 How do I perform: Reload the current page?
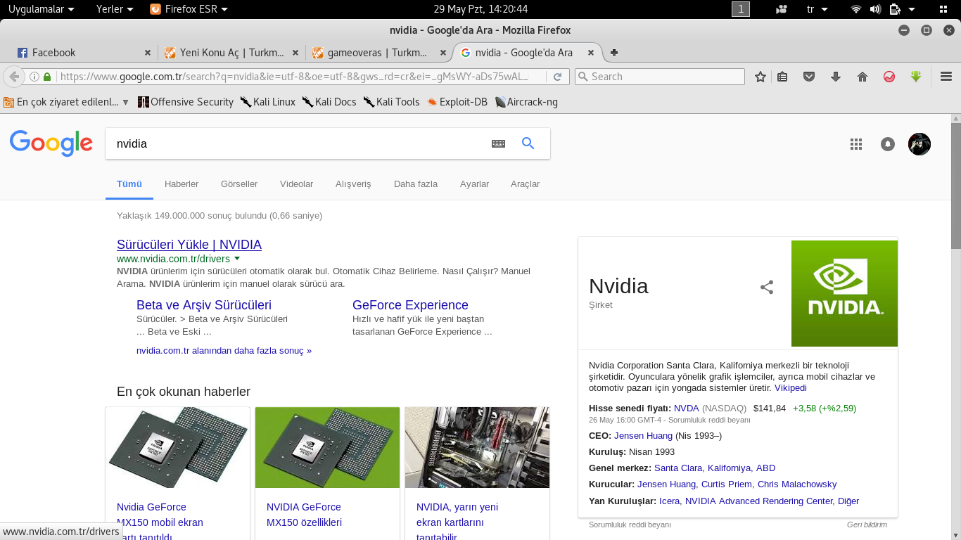(557, 77)
